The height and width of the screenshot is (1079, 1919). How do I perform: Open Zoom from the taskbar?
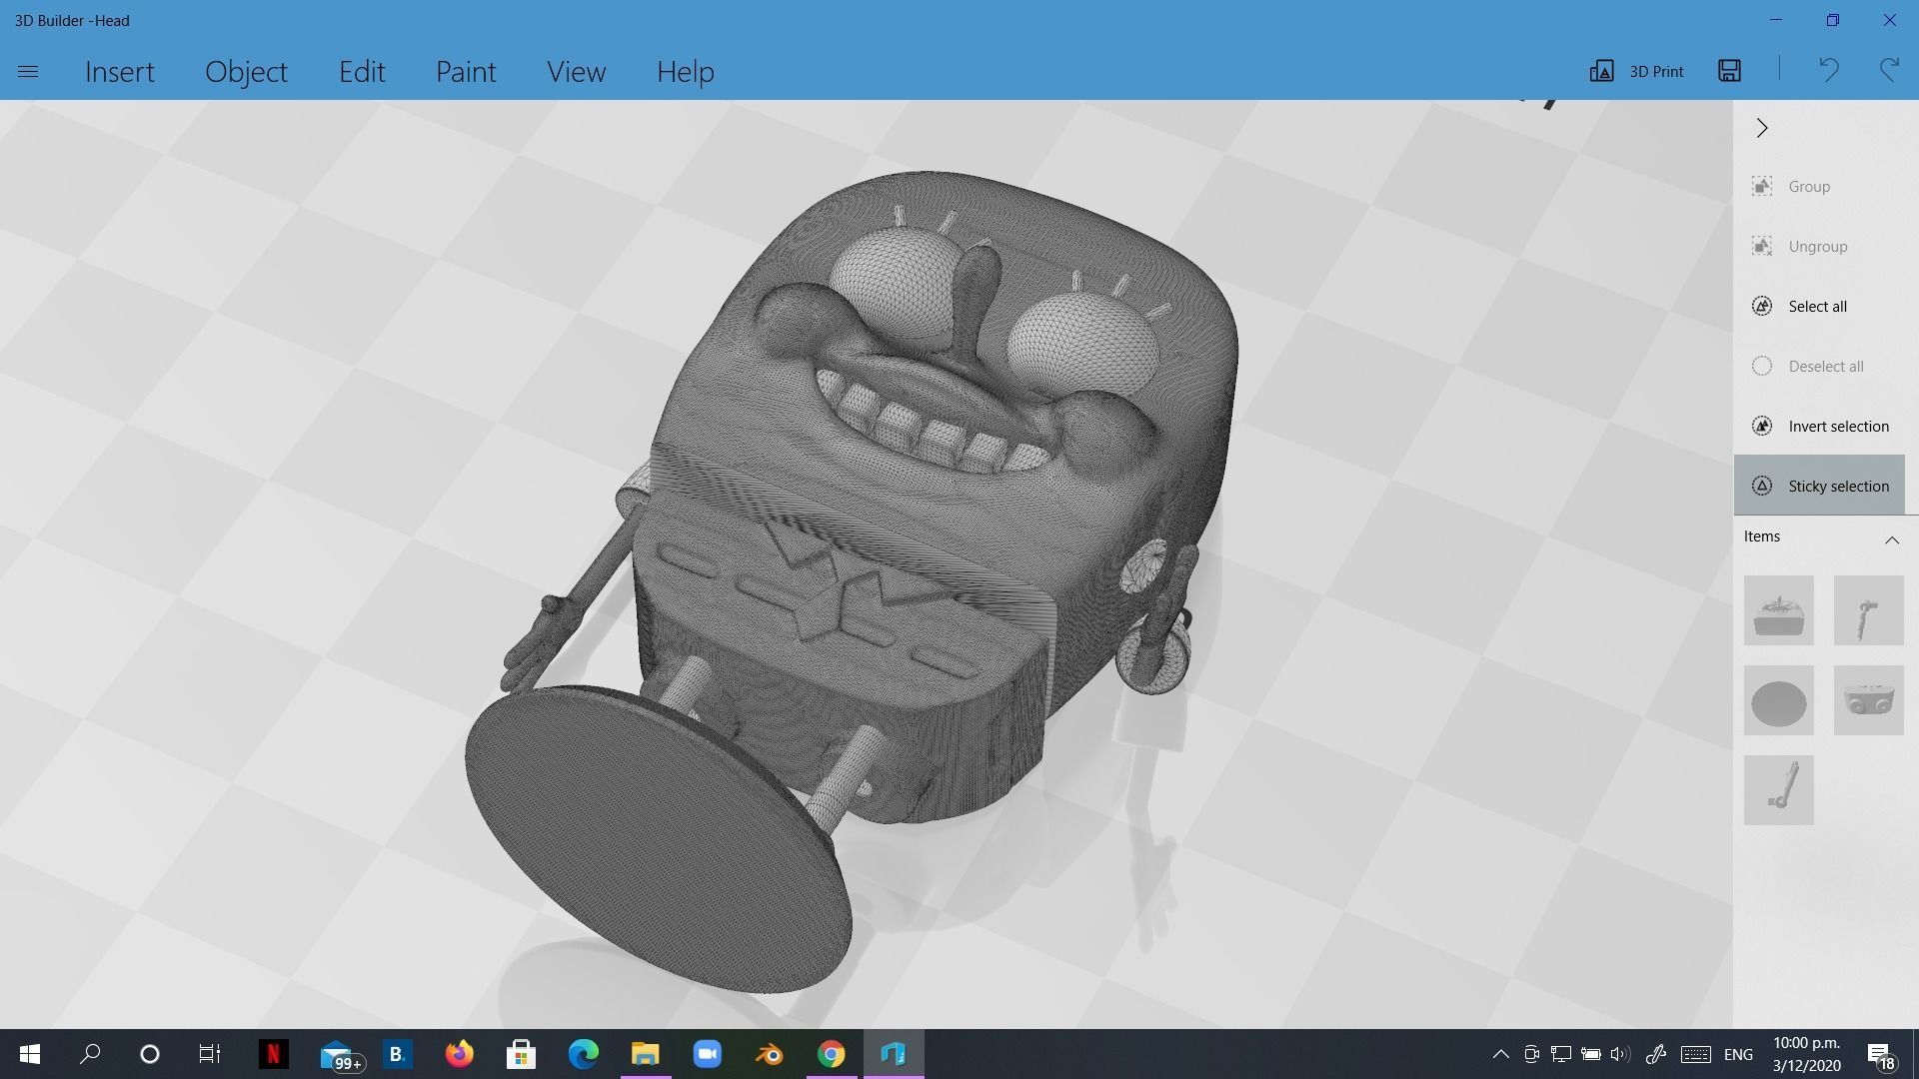click(x=707, y=1054)
